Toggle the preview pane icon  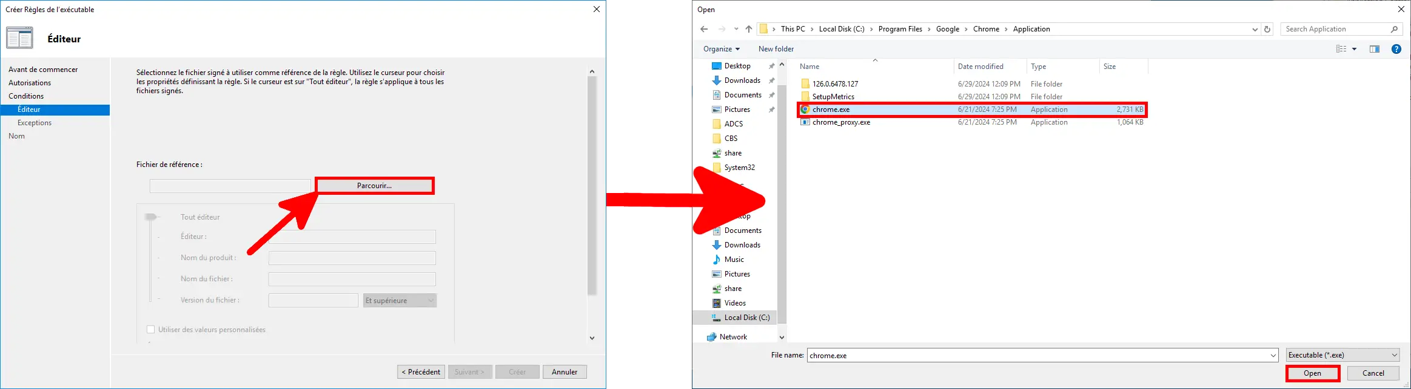click(1374, 49)
